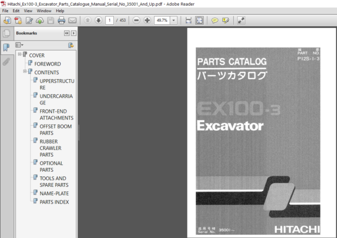Click the NAME-PLATE bookmark ribbon icon
The width and height of the screenshot is (337, 238).
pyautogui.click(x=35, y=193)
